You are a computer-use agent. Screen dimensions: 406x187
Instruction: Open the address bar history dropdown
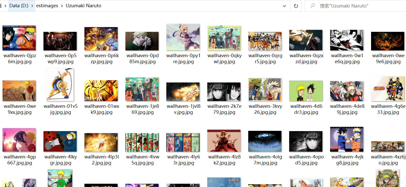284,6
